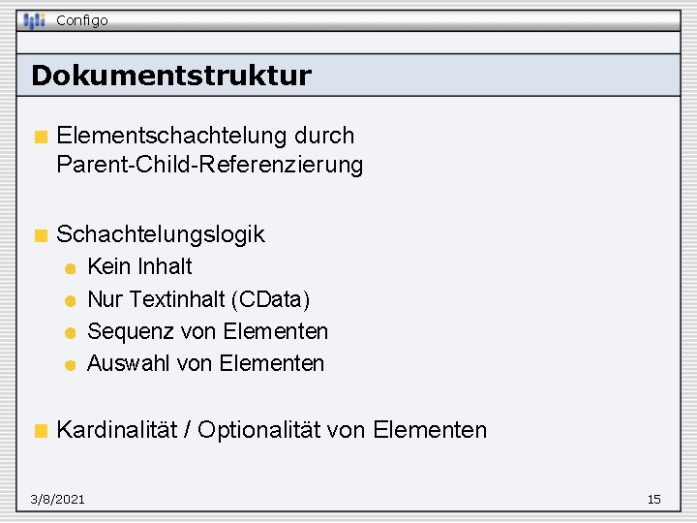
Task: Click the Schachtelungslogik heading text
Action: click(161, 234)
